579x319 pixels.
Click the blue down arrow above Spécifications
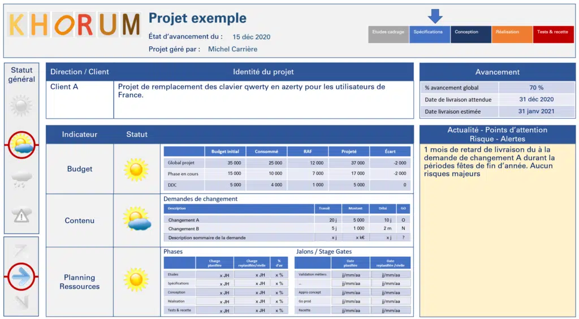point(435,16)
